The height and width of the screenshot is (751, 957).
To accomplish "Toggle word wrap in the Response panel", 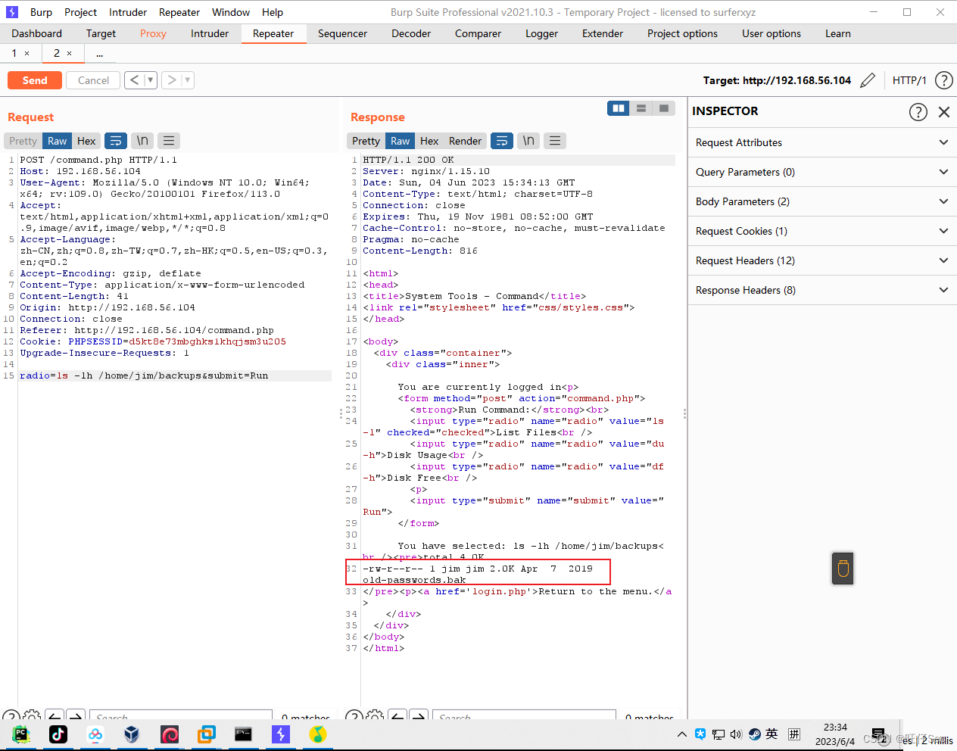I will pyautogui.click(x=502, y=141).
